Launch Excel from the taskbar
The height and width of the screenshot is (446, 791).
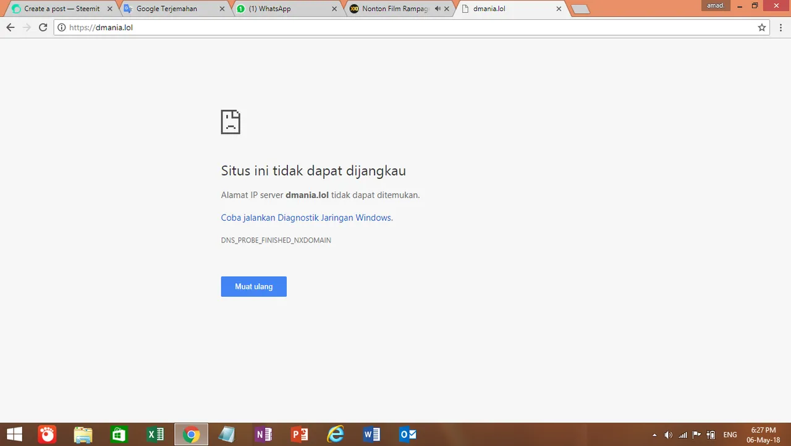pyautogui.click(x=155, y=434)
